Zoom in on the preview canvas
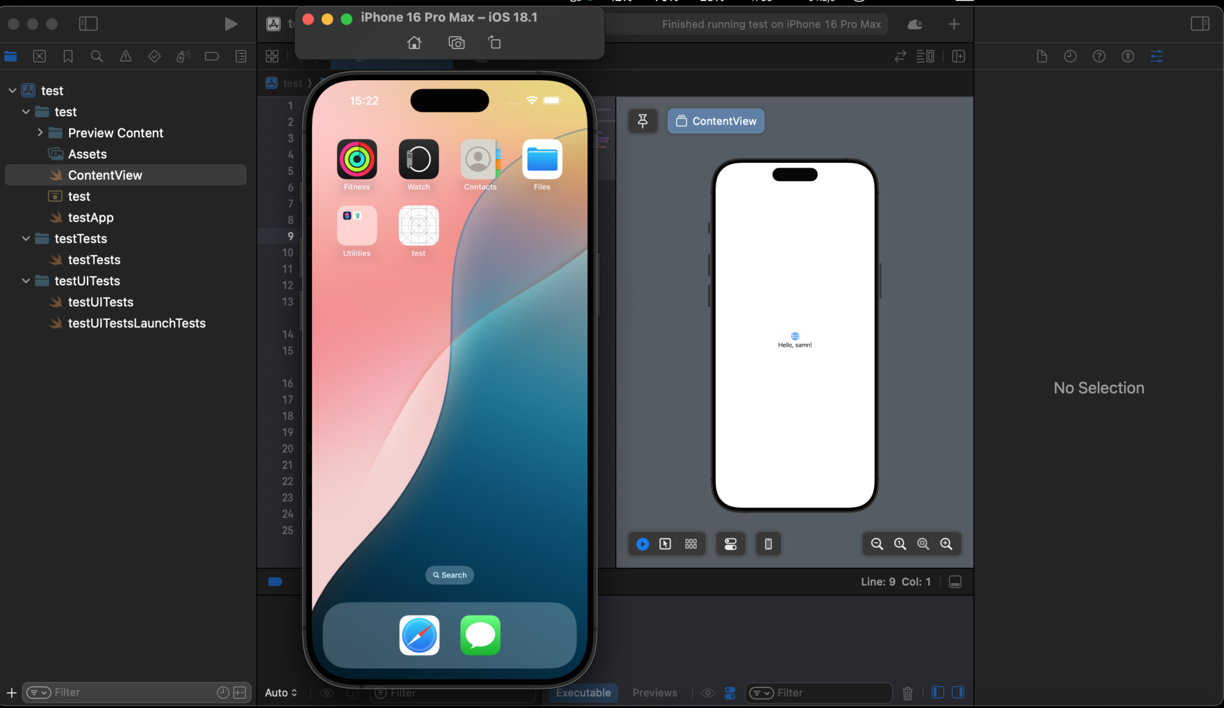The height and width of the screenshot is (708, 1224). tap(946, 544)
